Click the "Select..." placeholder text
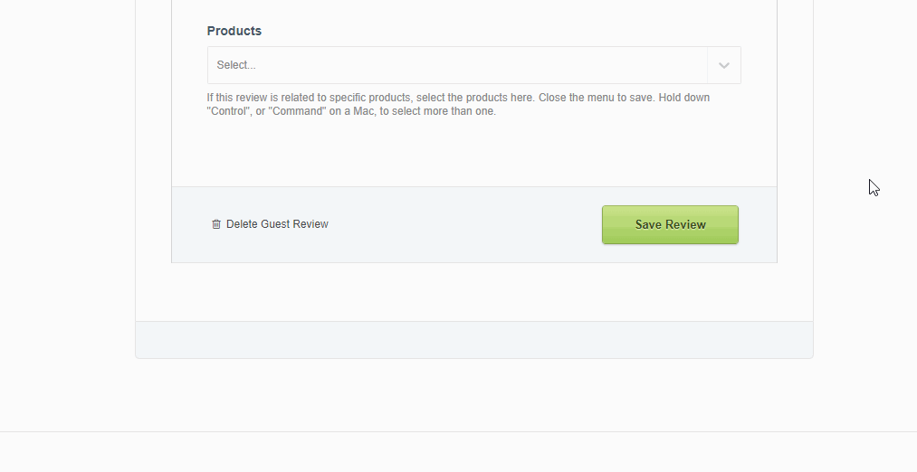Image resolution: width=917 pixels, height=472 pixels. (x=236, y=65)
